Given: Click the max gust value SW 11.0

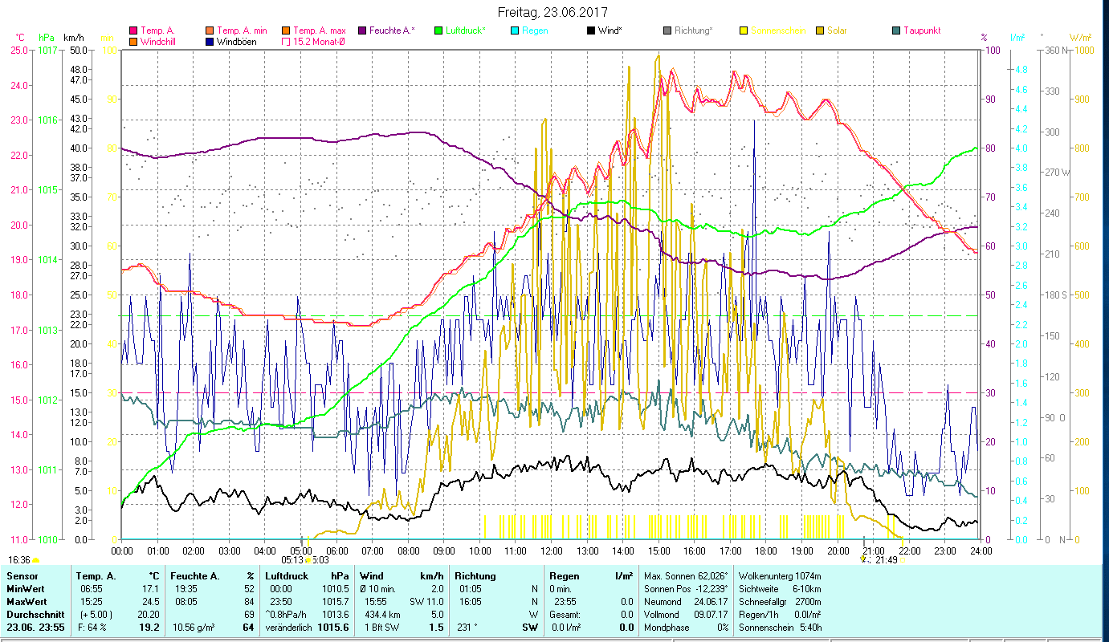Looking at the screenshot, I should [426, 602].
